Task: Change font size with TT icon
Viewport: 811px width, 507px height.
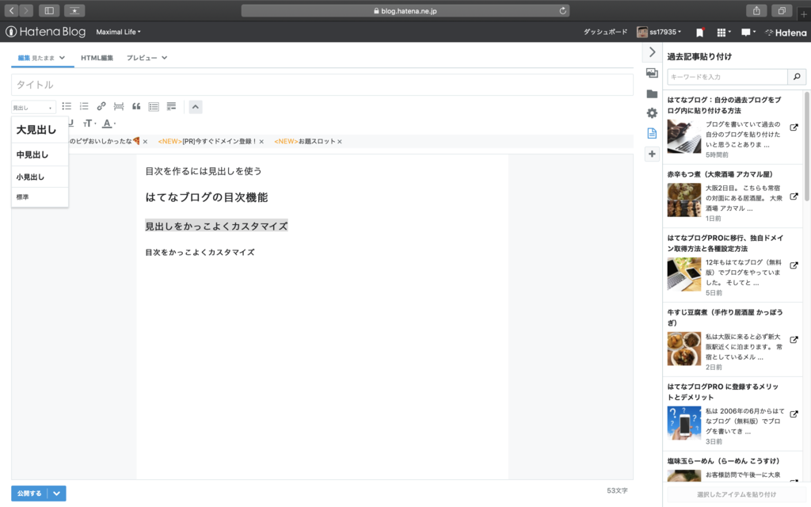Action: 89,123
